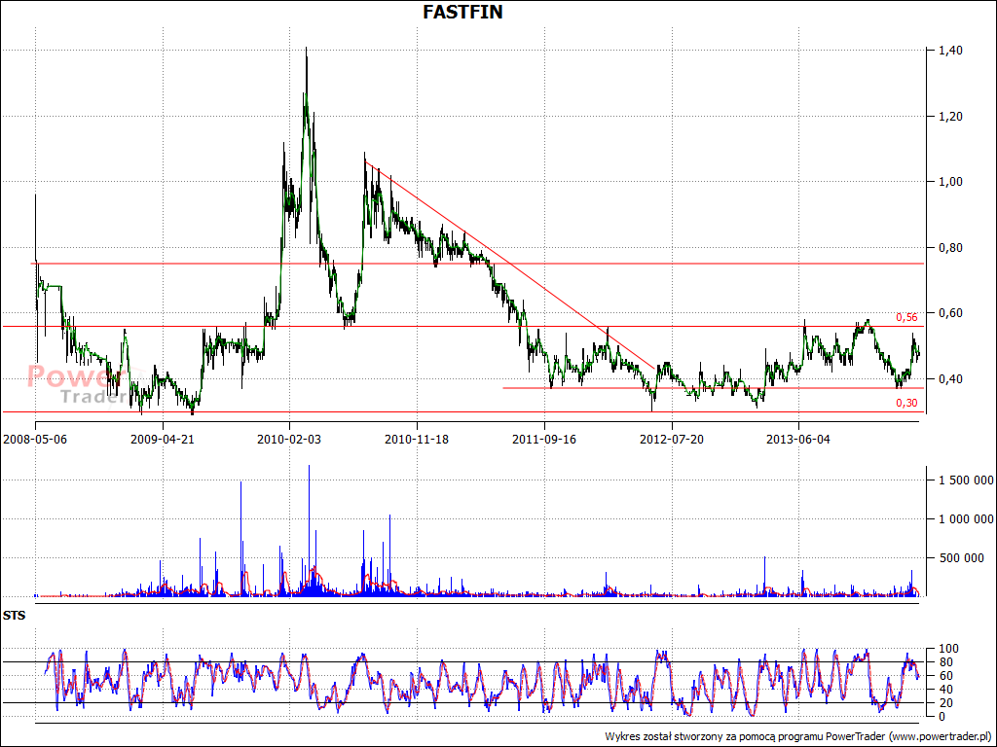Click the red 0,56 resistance label
The image size is (997, 747).
pyautogui.click(x=906, y=318)
